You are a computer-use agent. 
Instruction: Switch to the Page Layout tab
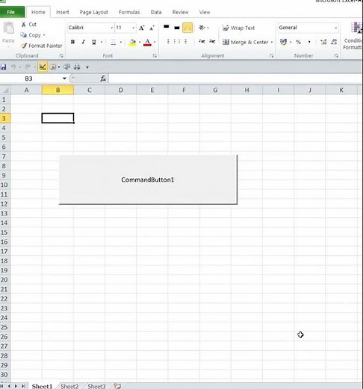tap(93, 12)
